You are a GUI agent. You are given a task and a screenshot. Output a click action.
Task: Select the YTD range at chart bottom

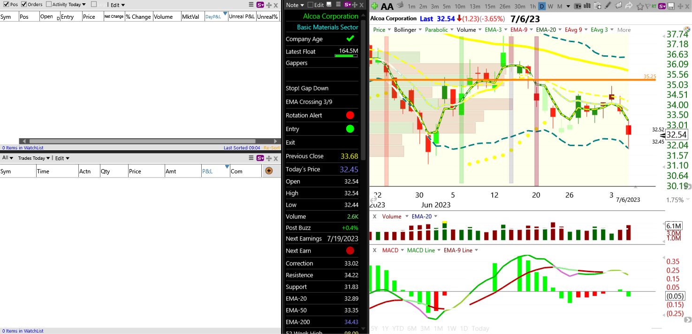click(398, 328)
